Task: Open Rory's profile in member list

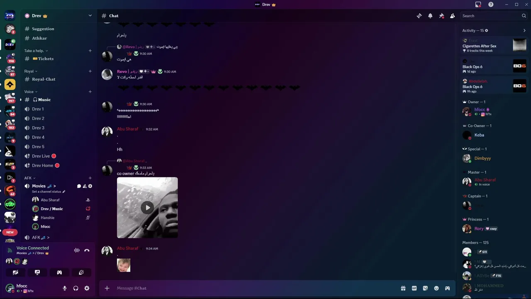Action: click(x=494, y=229)
